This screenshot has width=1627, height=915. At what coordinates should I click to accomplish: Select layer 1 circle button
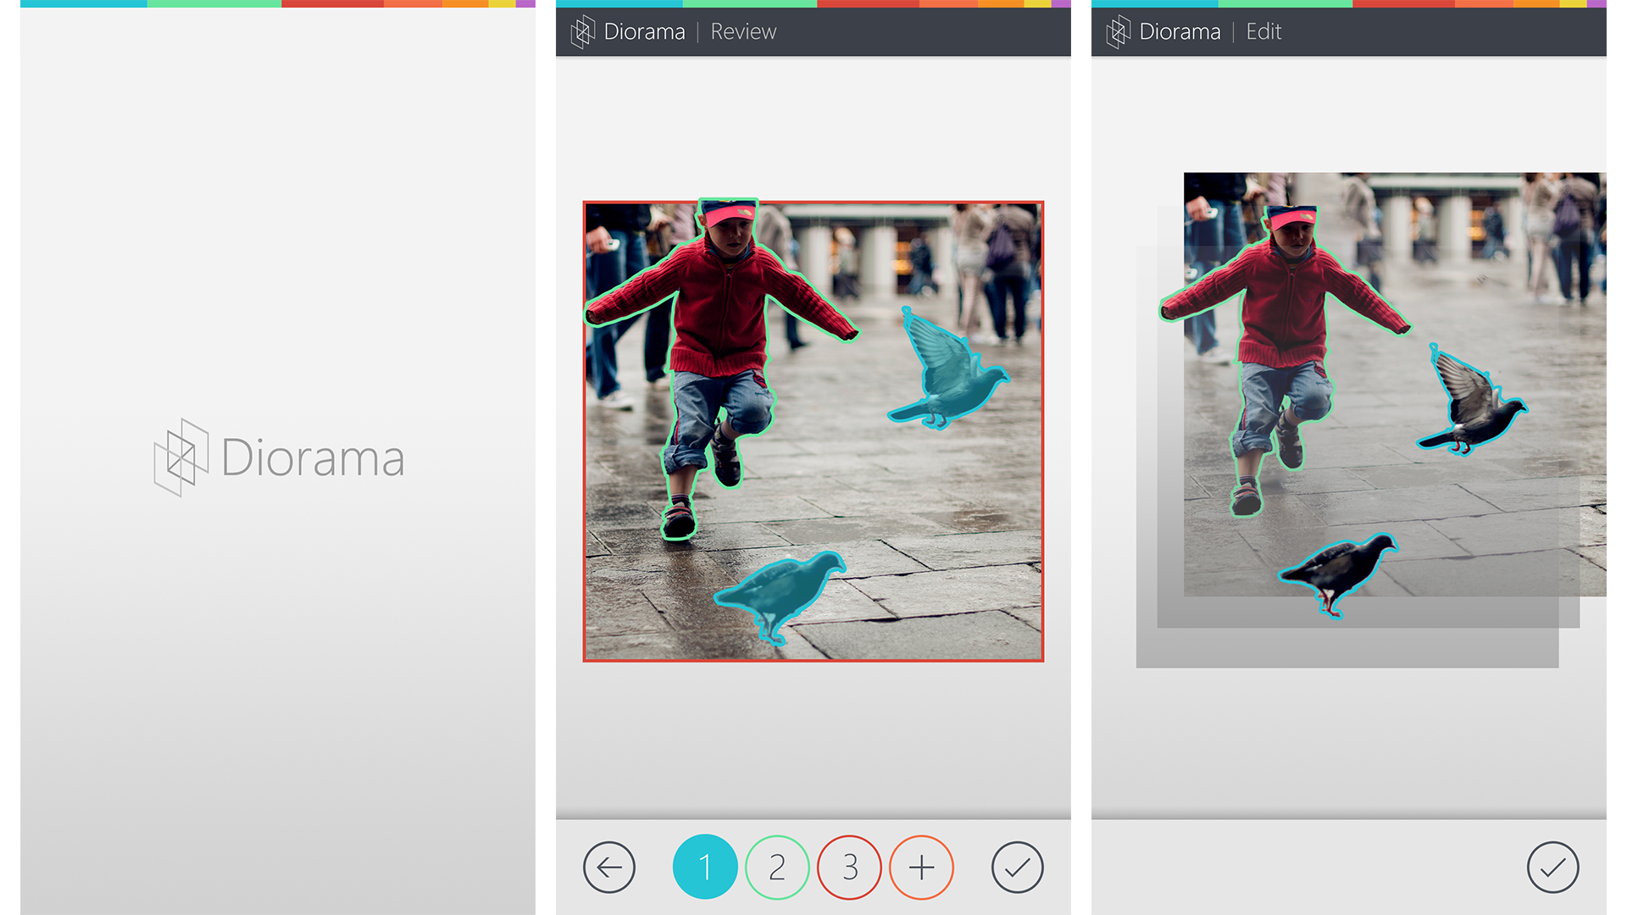(705, 867)
